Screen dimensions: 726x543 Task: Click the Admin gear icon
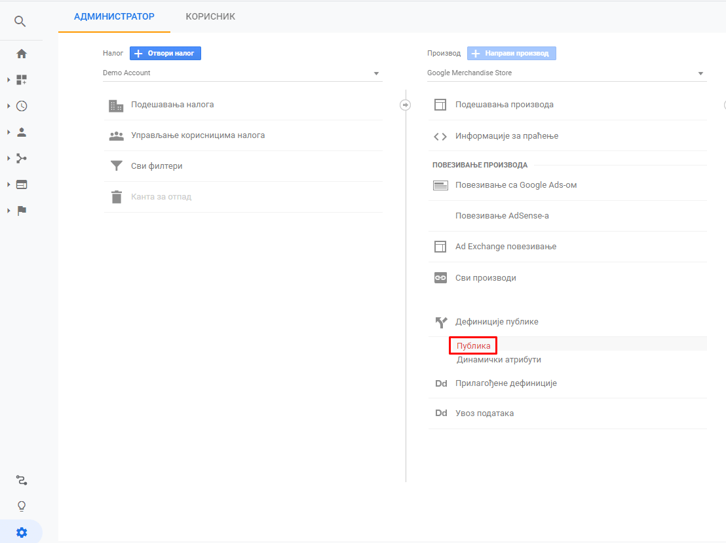click(22, 533)
